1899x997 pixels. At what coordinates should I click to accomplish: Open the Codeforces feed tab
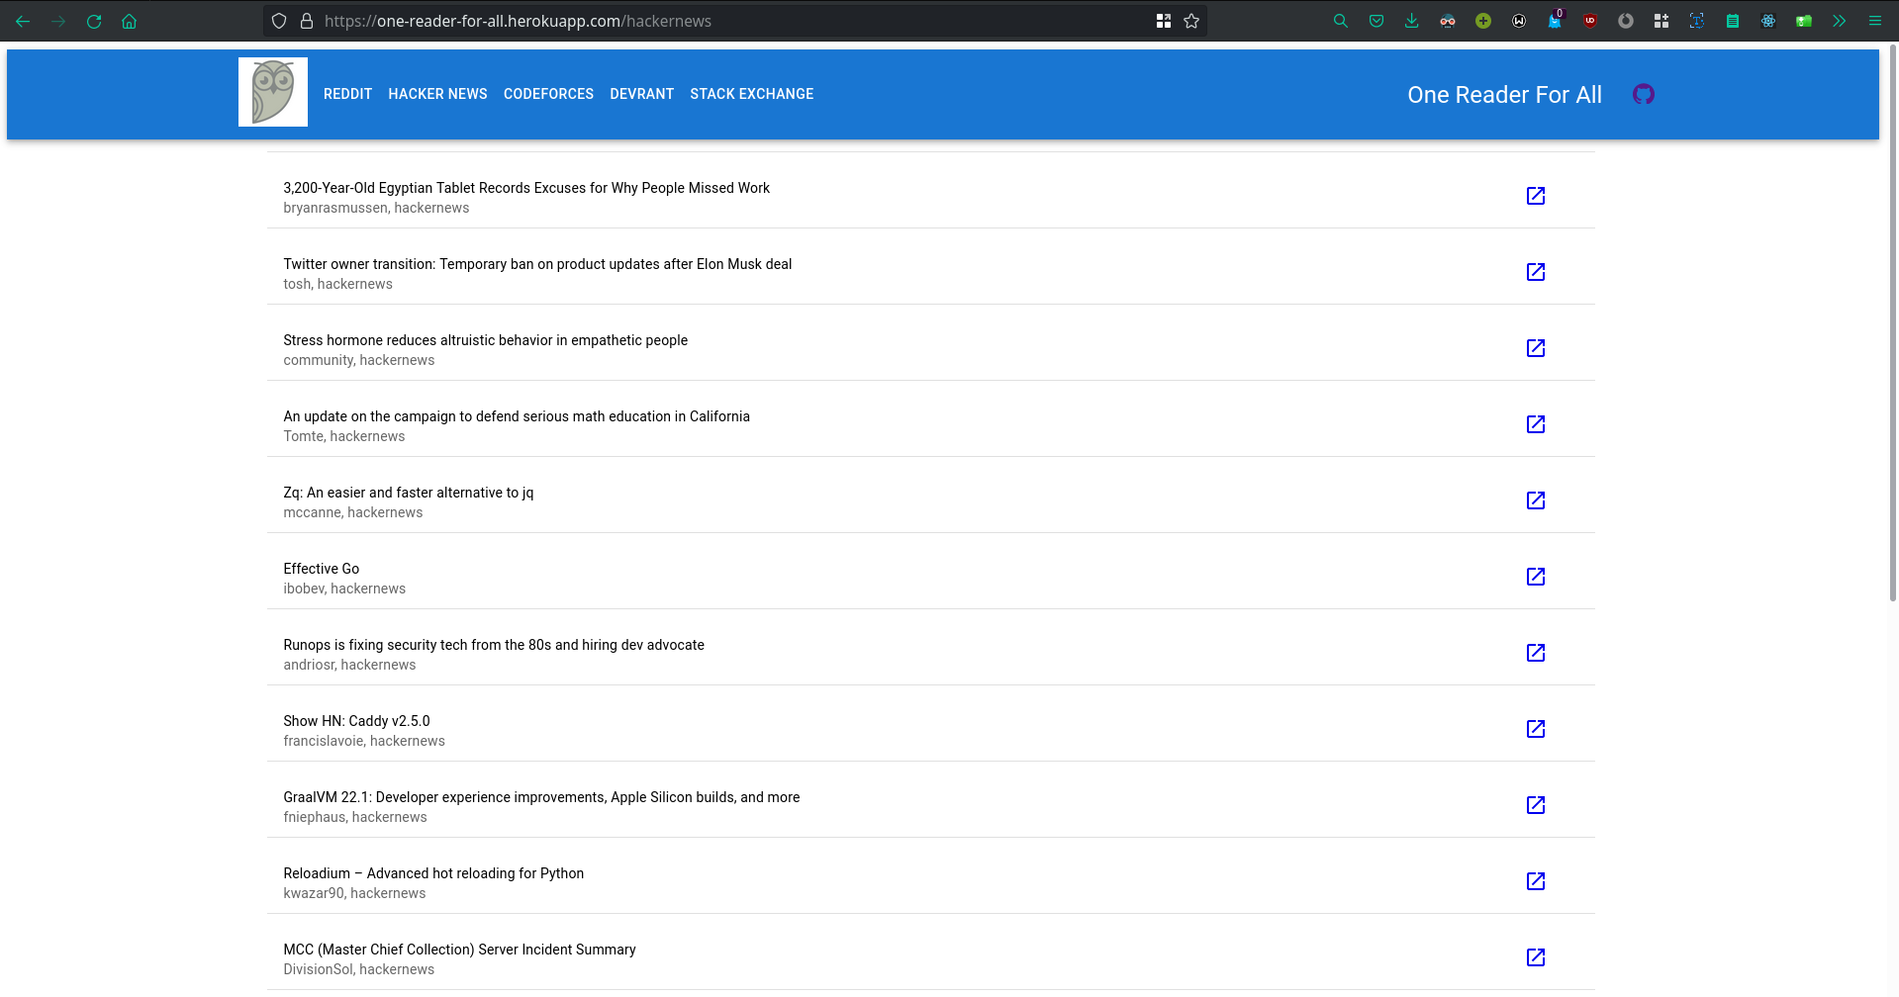tap(548, 94)
